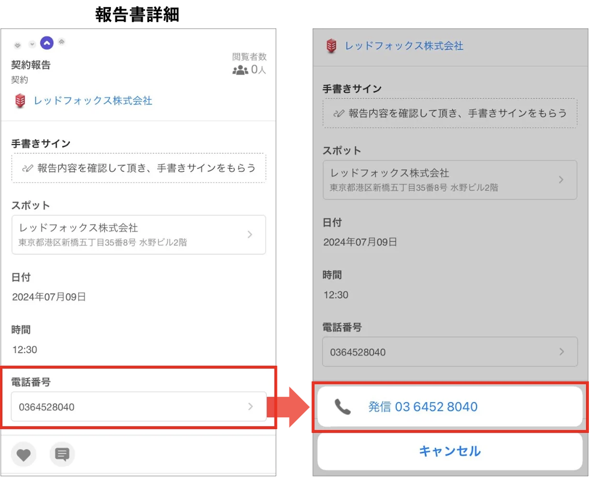Click the signature pen icon in right panel
The image size is (599, 485).
point(339,114)
